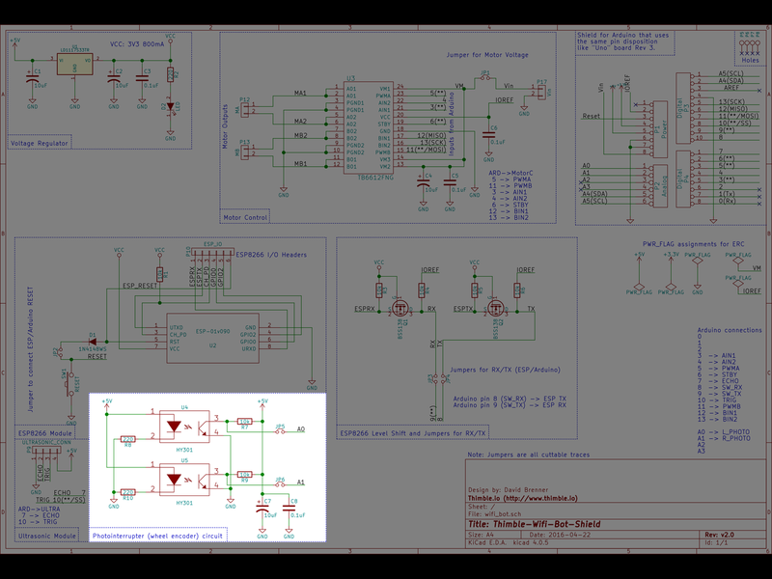Screen dimensions: 772x579
Task: Click the "Design by: David Brenner" text
Action: click(x=508, y=490)
